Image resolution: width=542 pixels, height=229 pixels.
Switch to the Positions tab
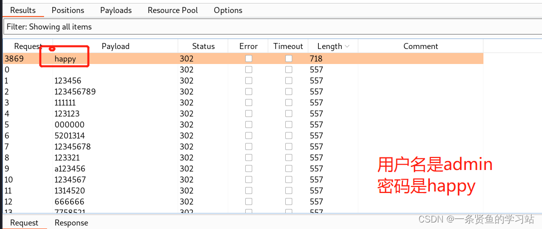68,10
